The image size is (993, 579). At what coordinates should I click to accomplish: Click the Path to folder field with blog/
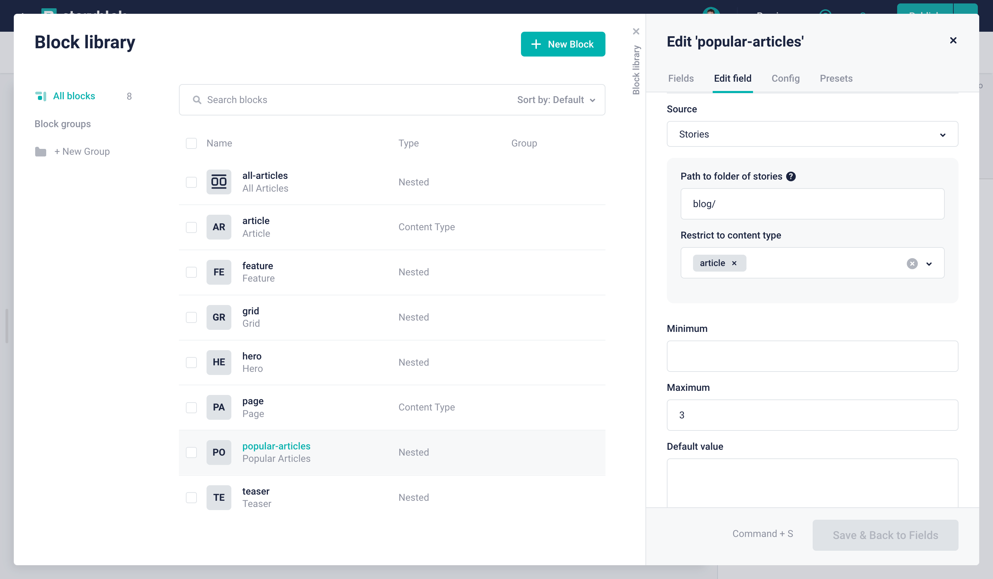[x=812, y=204]
